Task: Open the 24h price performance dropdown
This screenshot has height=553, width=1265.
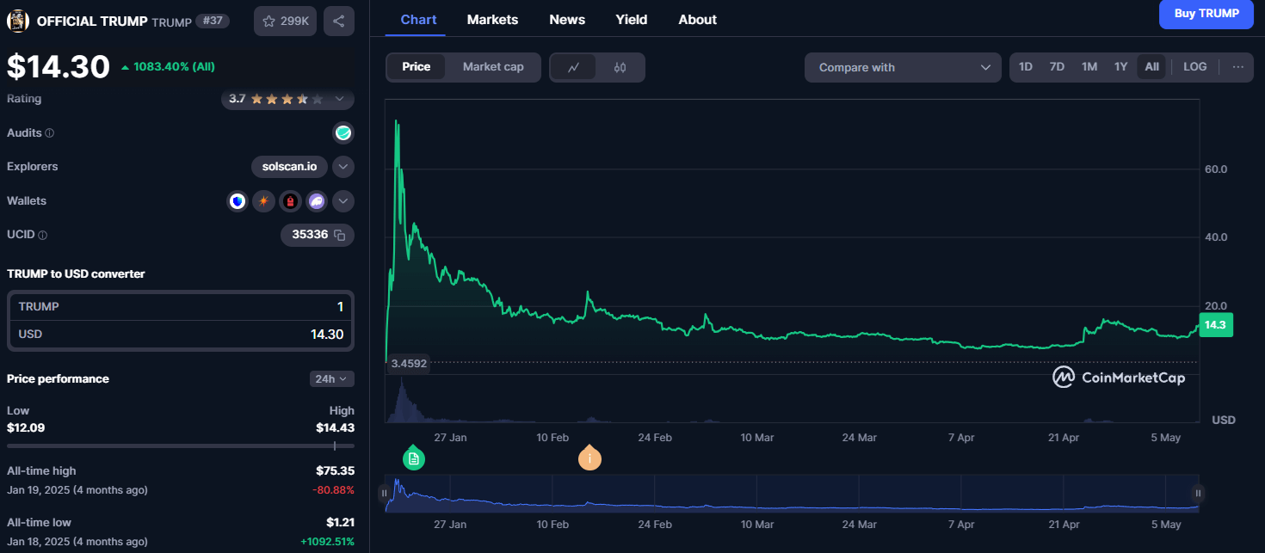Action: click(x=332, y=379)
